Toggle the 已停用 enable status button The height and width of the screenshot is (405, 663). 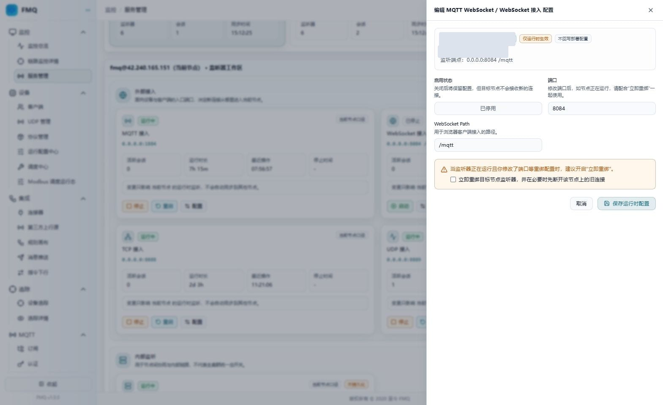(488, 108)
